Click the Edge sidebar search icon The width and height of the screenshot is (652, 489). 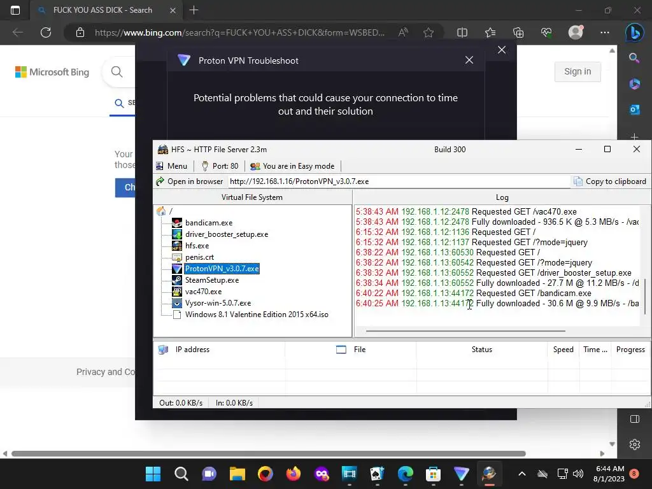click(x=634, y=58)
